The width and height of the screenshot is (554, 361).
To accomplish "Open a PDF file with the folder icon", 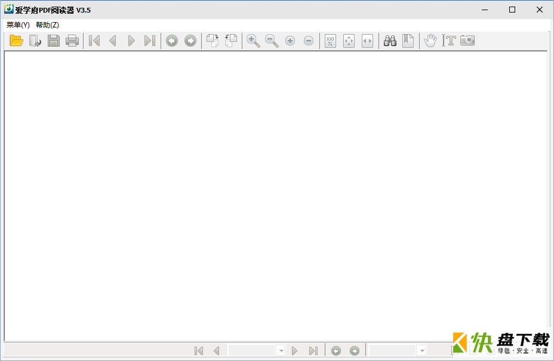I will [16, 41].
